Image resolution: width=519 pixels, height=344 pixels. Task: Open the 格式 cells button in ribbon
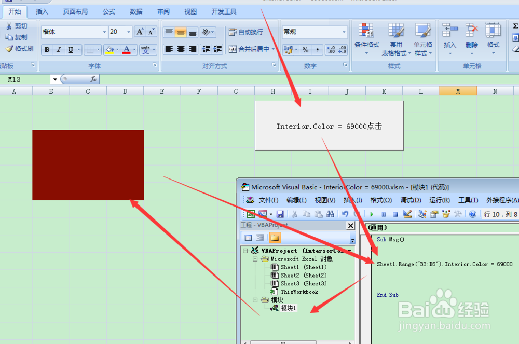pos(493,39)
